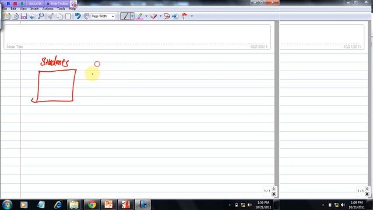Save the note using the floppy disk icon
The height and width of the screenshot is (210, 373).
(24, 16)
